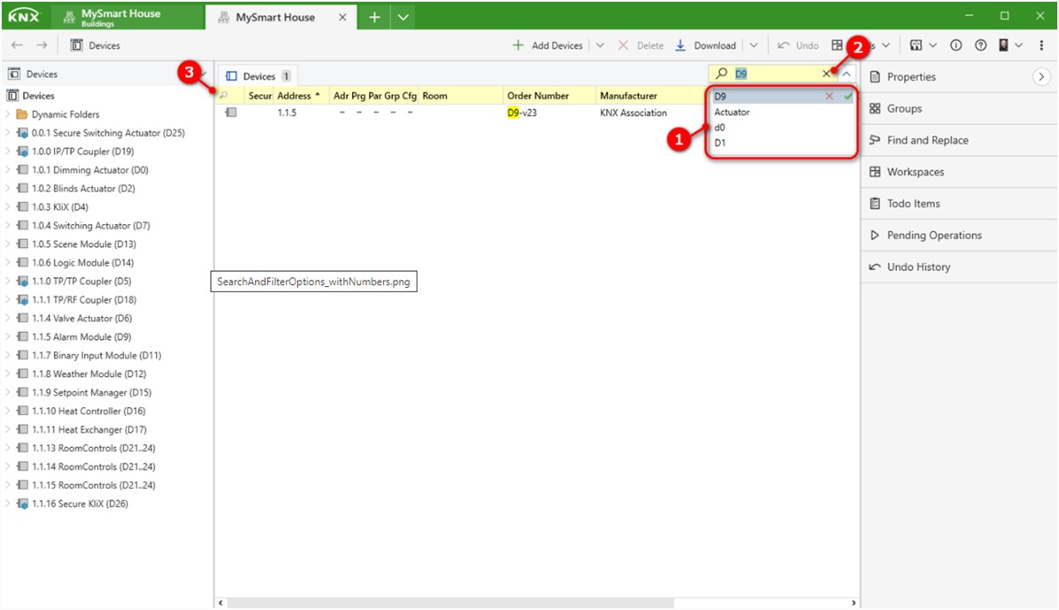The image size is (1059, 610).
Task: Click the help question mark icon
Action: coord(980,45)
